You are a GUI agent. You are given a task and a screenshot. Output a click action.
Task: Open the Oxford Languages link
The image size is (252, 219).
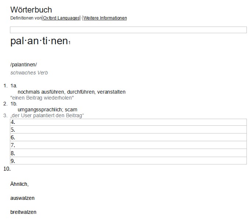click(61, 18)
